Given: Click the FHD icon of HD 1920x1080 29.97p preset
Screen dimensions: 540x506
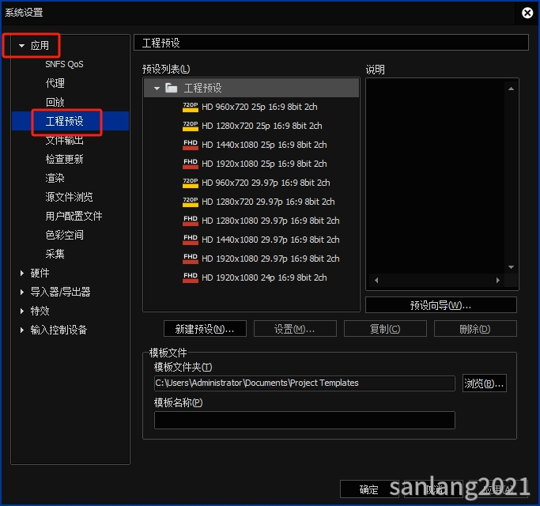Looking at the screenshot, I should point(191,259).
